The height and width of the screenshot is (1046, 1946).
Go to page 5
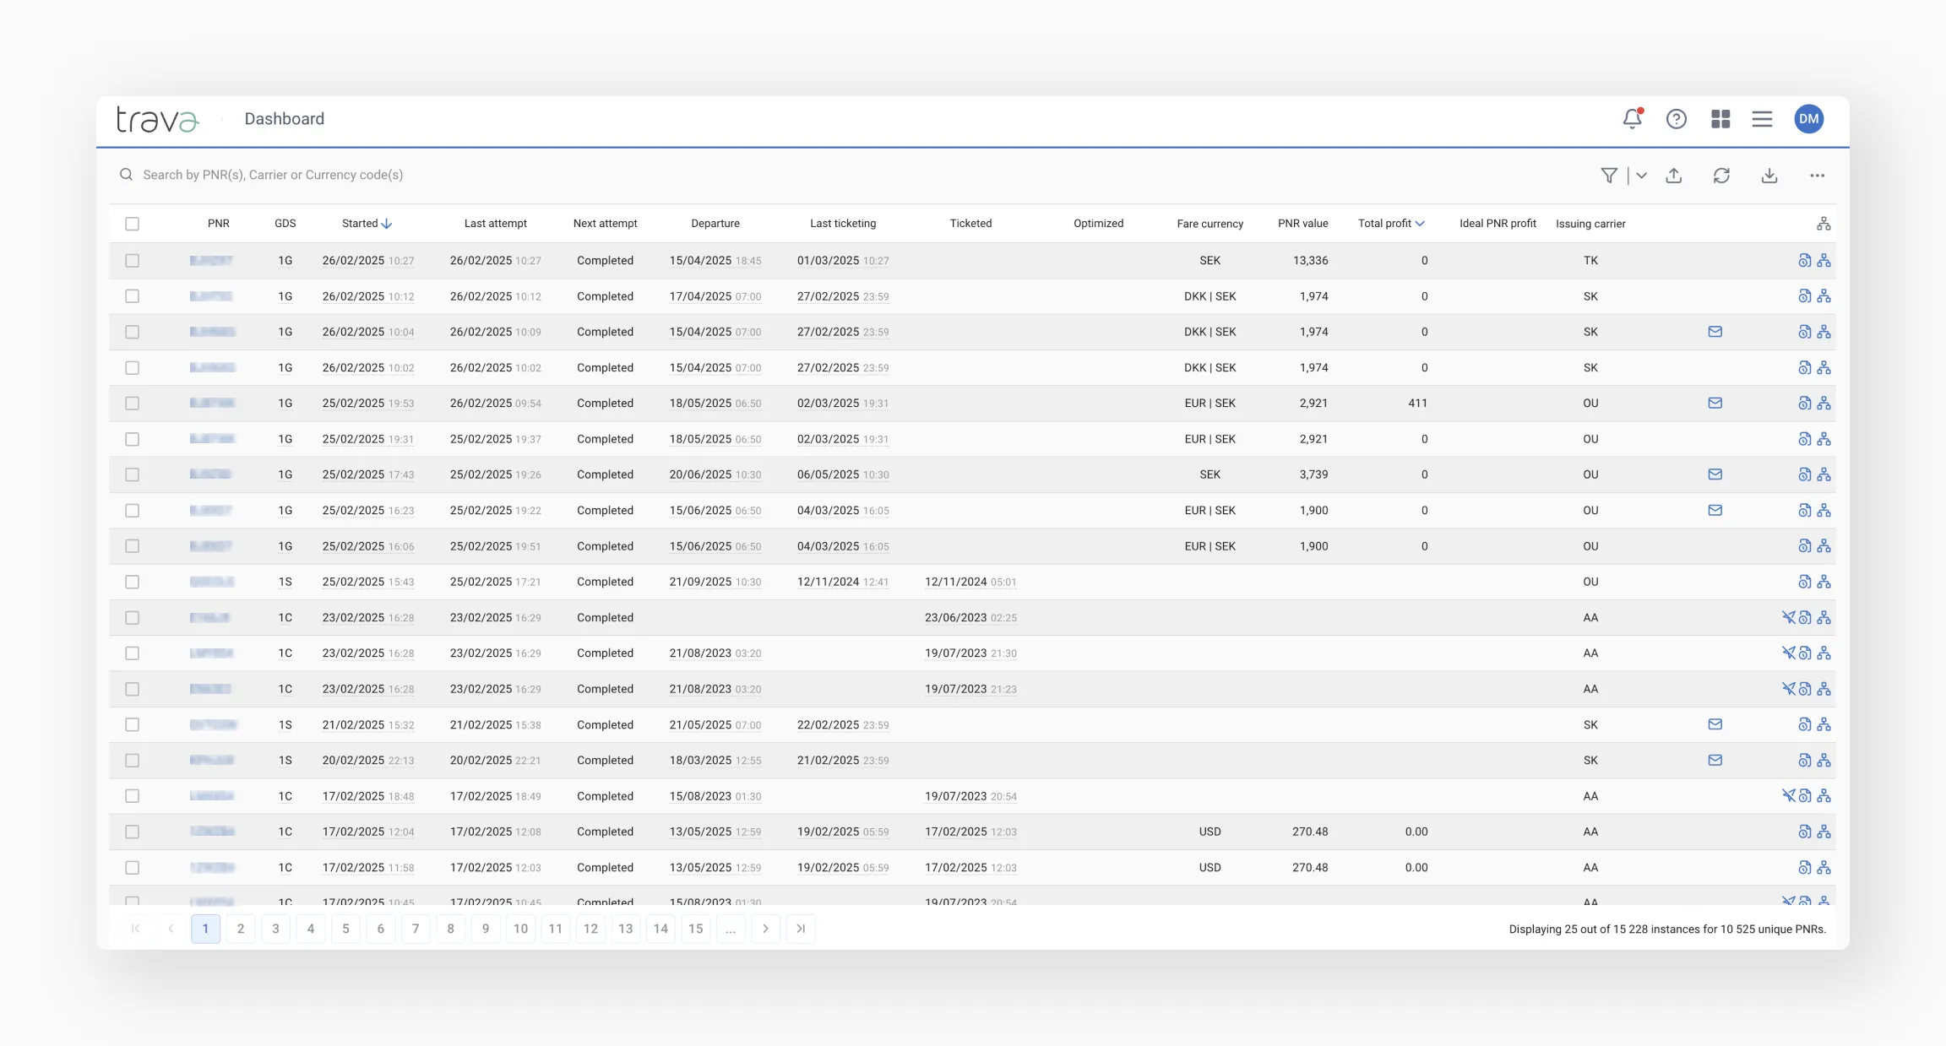click(x=345, y=929)
